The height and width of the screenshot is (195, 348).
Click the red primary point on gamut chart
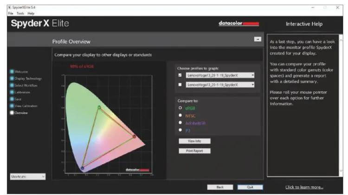click(134, 137)
